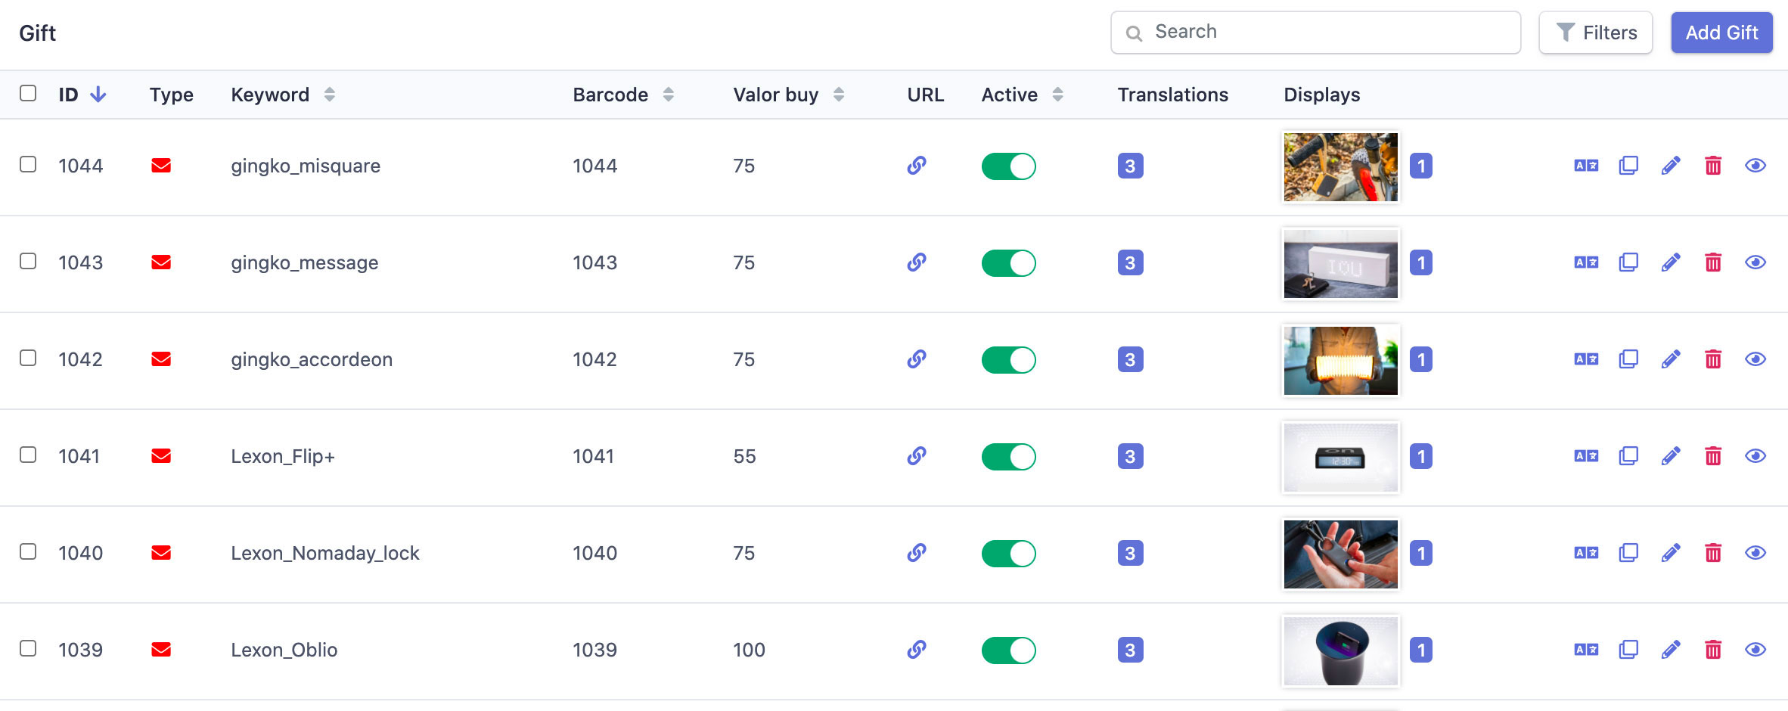Screen dimensions: 1788x711
Task: Click Valor buy value 55
Action: [744, 456]
